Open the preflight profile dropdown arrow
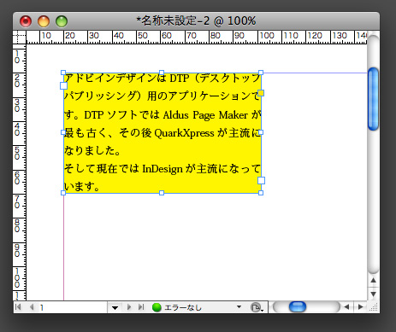Viewport: 396px width, 332px height. coord(239,306)
